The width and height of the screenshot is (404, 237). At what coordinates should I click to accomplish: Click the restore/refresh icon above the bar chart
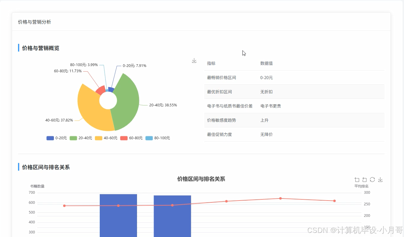pos(372,180)
